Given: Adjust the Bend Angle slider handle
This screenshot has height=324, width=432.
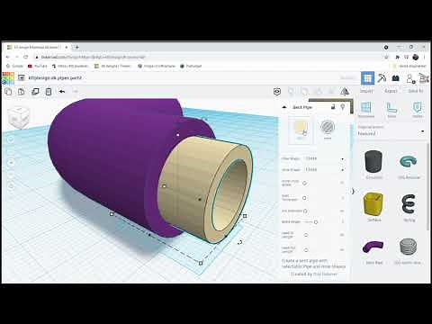Looking at the screenshot, I should click(316, 222).
